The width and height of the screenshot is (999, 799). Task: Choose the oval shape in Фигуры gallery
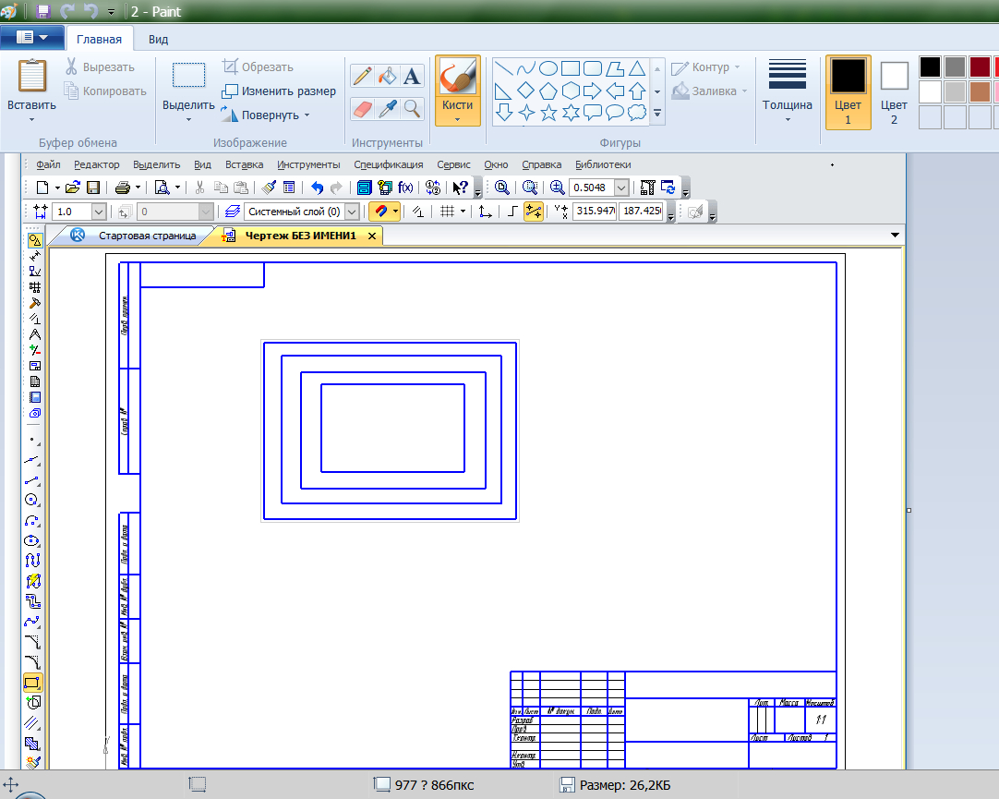pyautogui.click(x=548, y=68)
